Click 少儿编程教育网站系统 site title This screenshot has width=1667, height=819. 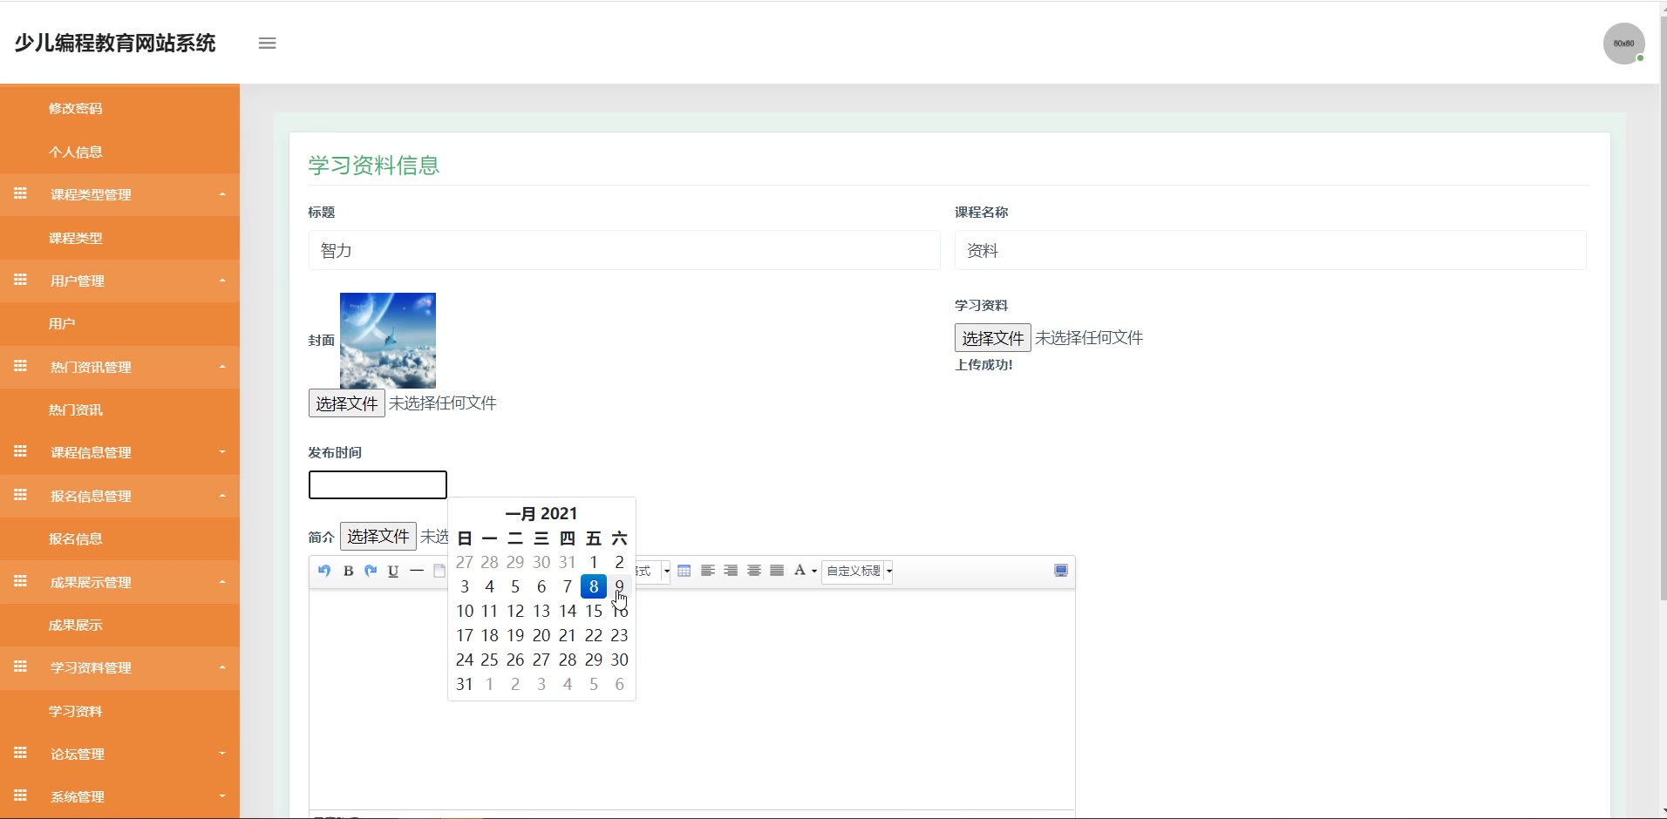tap(115, 43)
